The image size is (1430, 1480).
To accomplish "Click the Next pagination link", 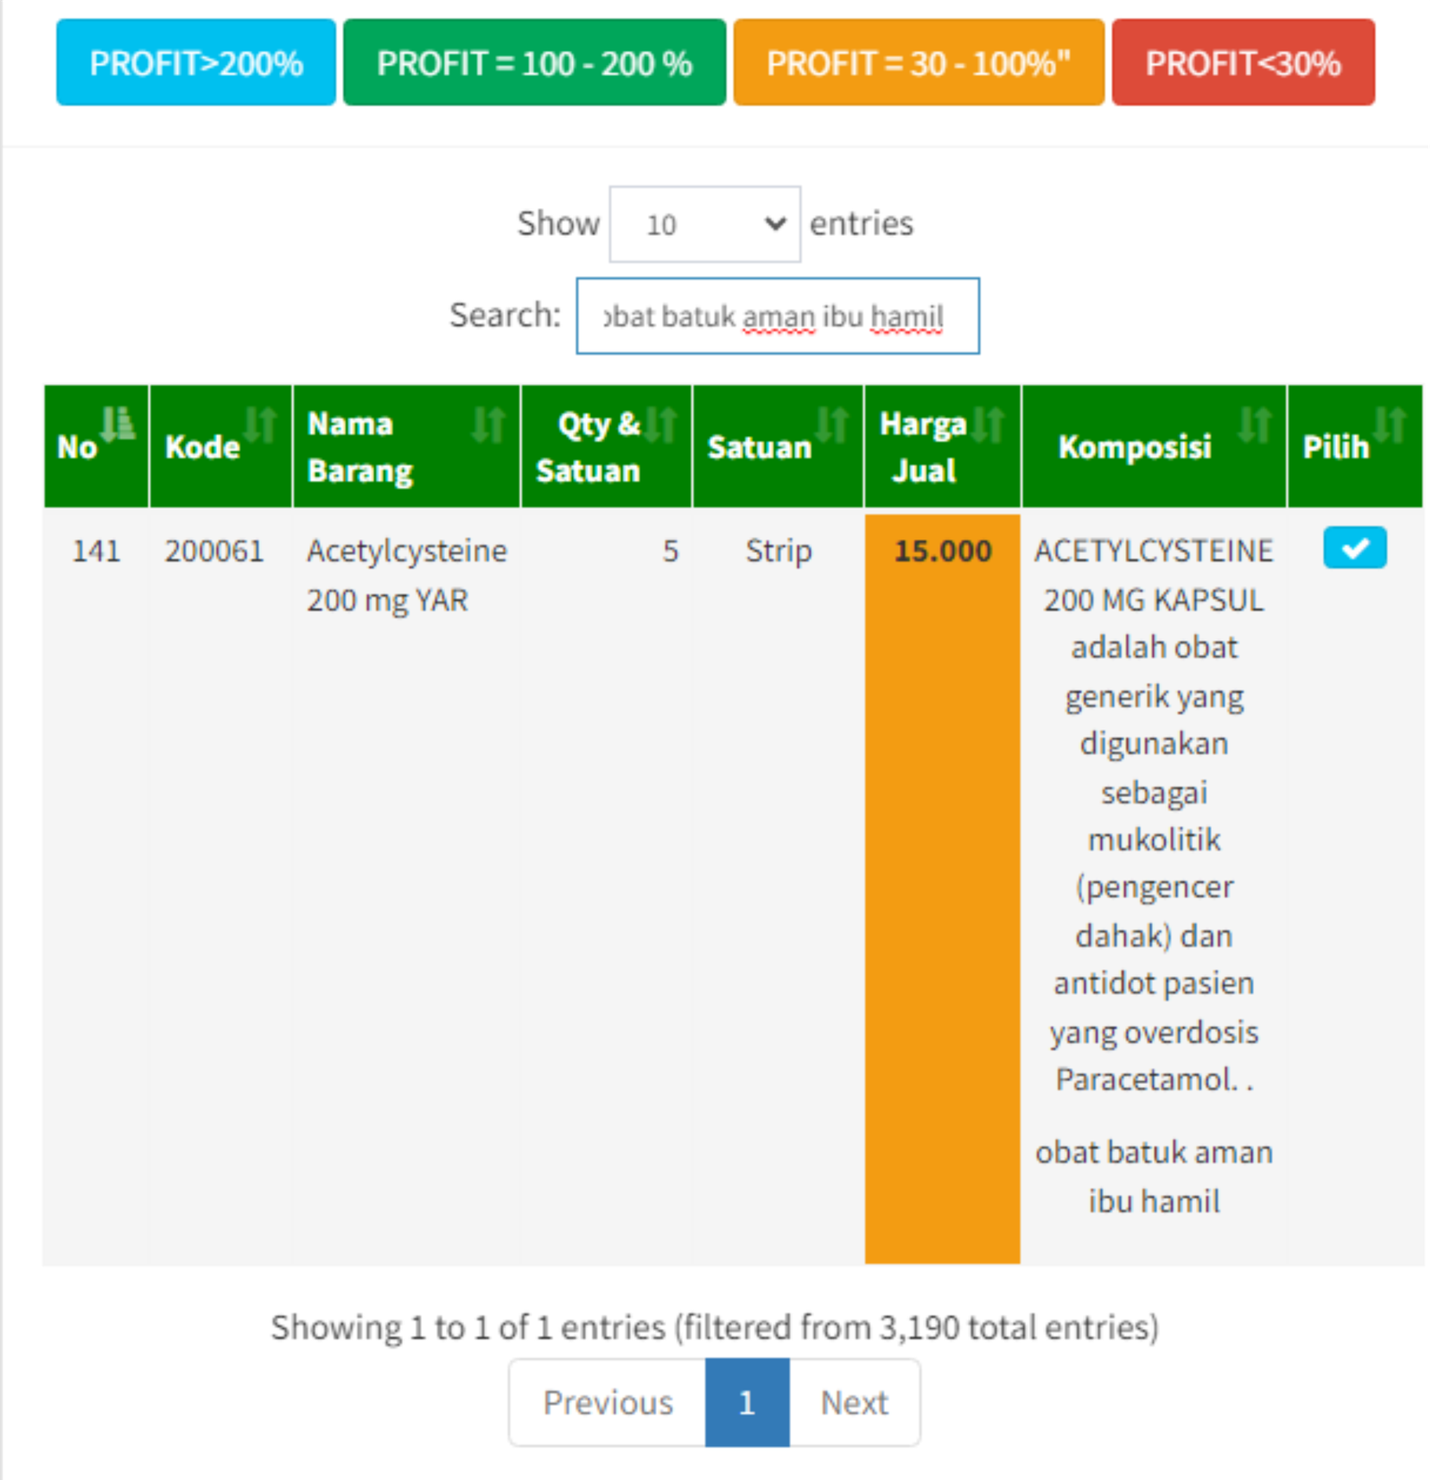I will pyautogui.click(x=854, y=1402).
